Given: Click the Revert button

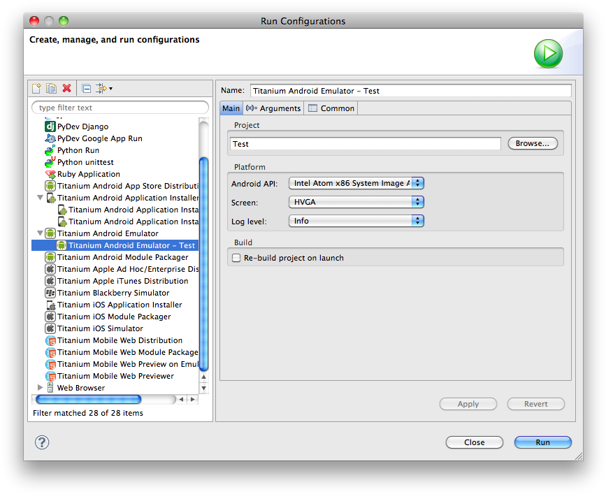Looking at the screenshot, I should click(x=535, y=404).
